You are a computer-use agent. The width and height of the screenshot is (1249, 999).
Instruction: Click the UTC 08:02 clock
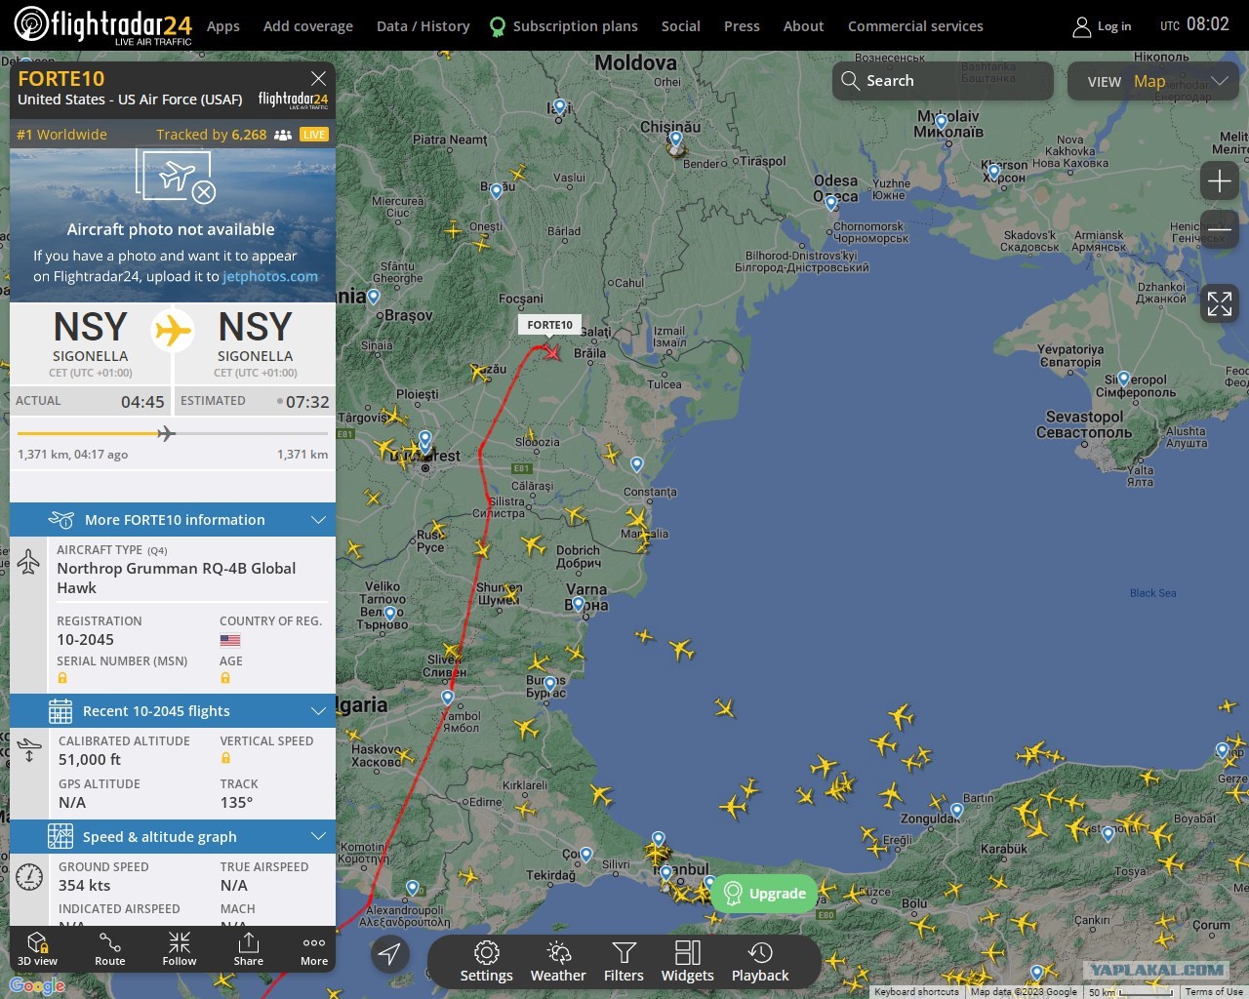point(1194,24)
